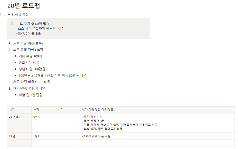Click the 거주 마련 비용 : 30~40억 item

point(32,82)
